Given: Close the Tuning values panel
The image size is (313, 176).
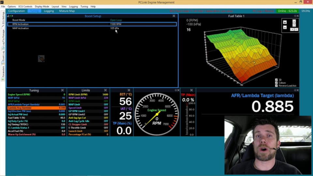Looking at the screenshot, I should (x=63, y=90).
